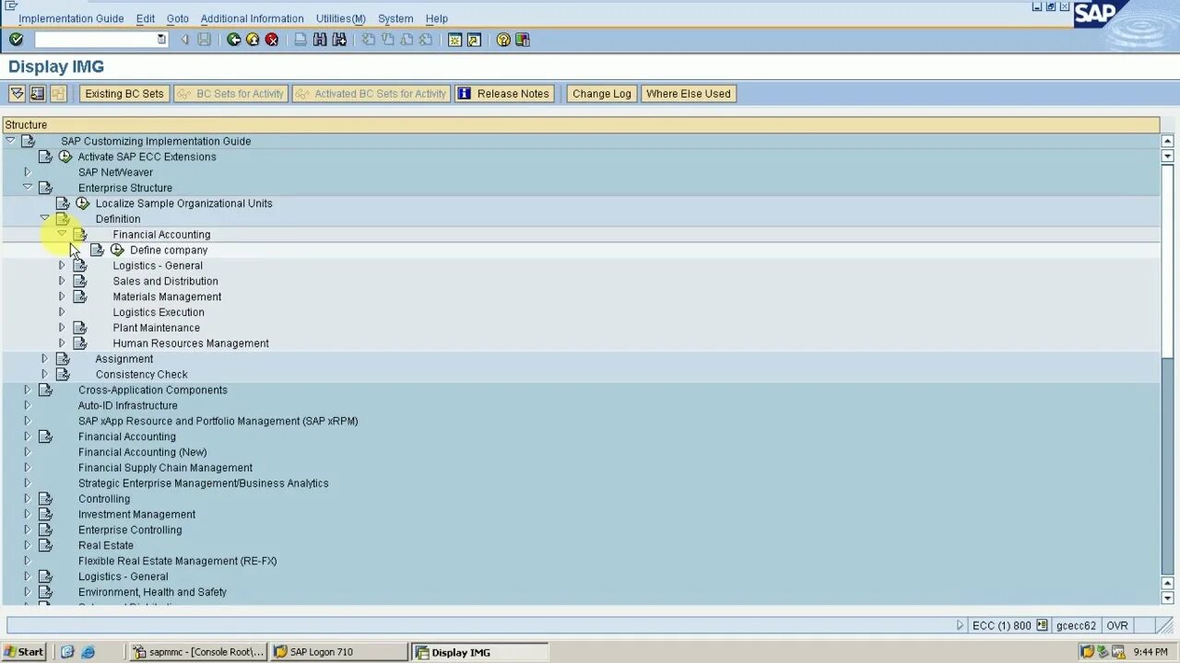Viewport: 1180px width, 663px height.
Task: Click the Find Next binoculars icon
Action: tap(339, 40)
